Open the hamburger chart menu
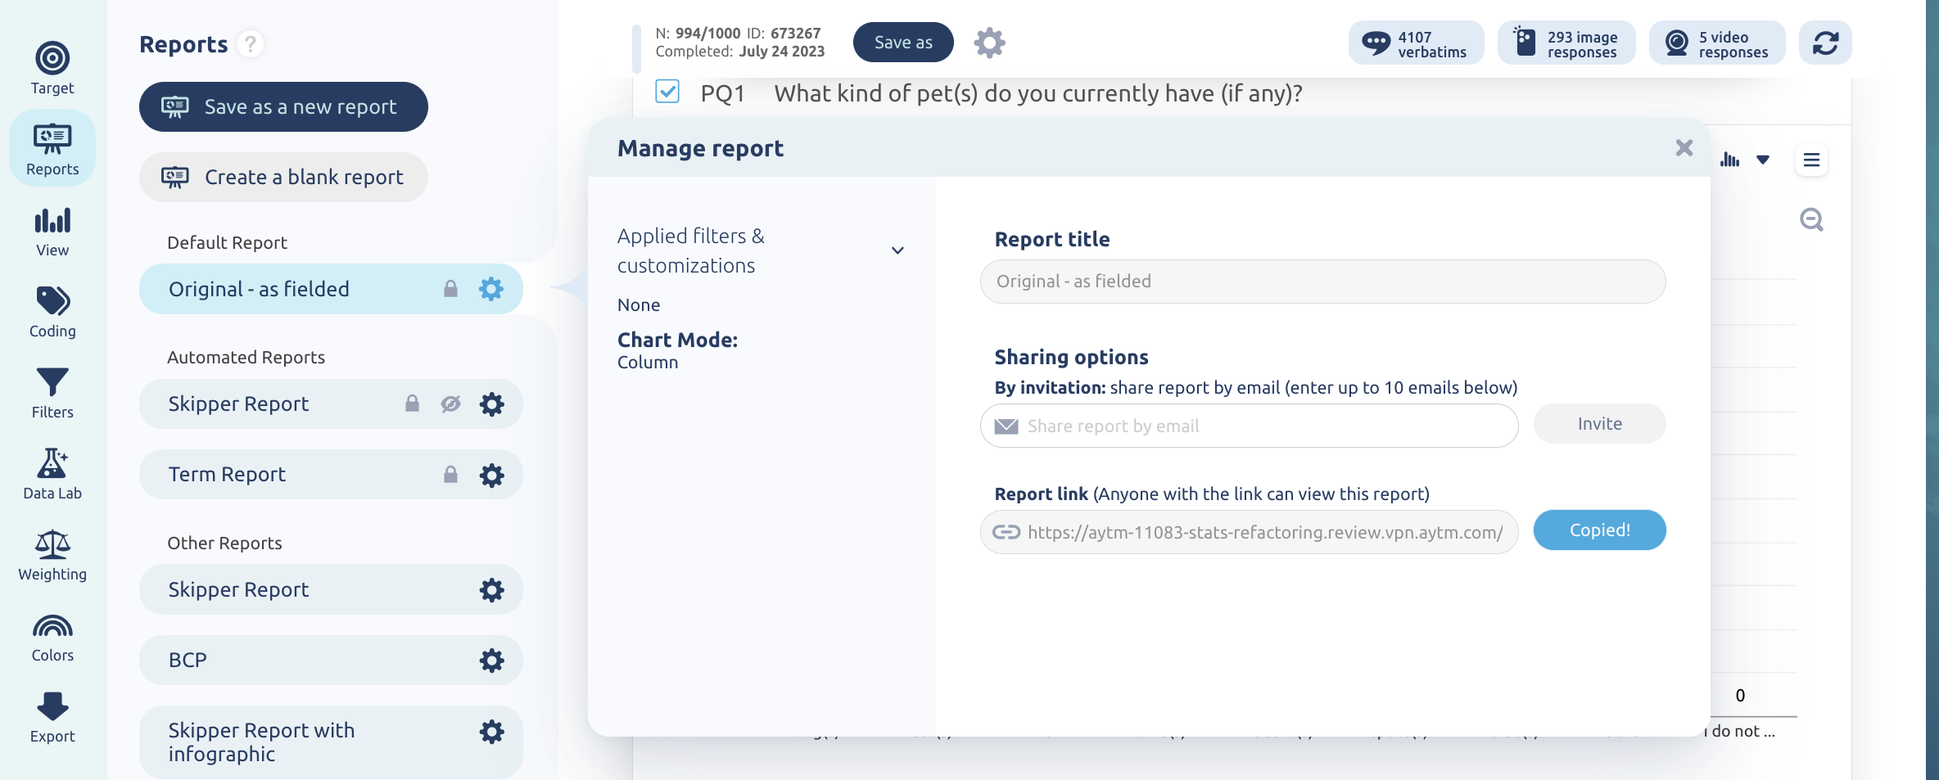The height and width of the screenshot is (780, 1939). click(1811, 160)
